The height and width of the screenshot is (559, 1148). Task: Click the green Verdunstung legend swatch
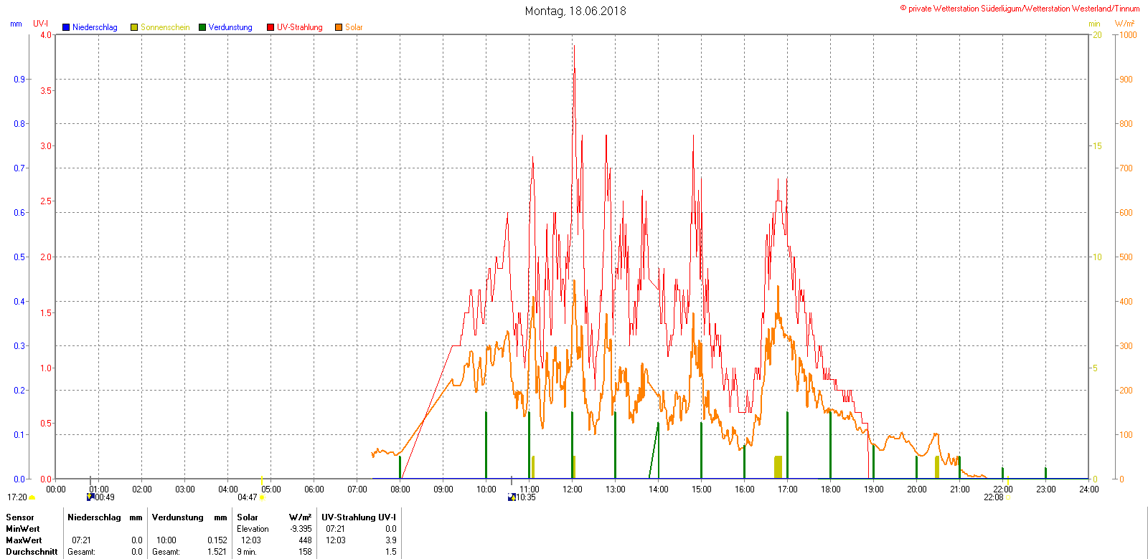(202, 27)
